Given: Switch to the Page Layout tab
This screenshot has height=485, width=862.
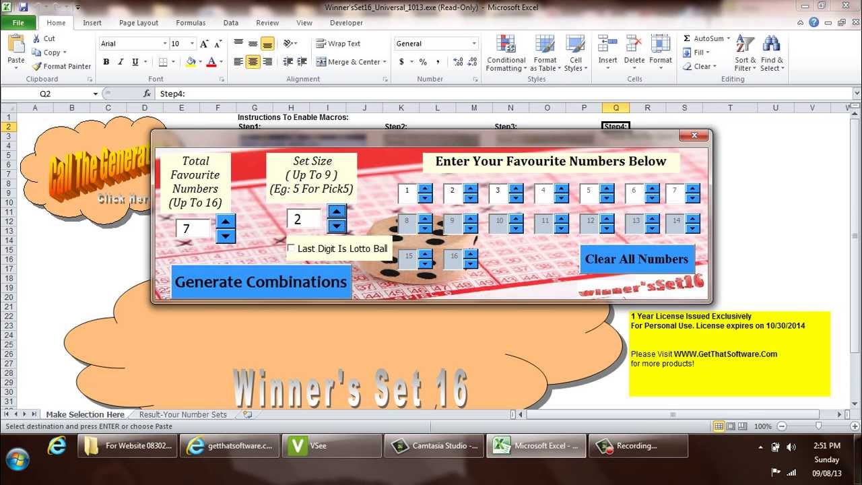Looking at the screenshot, I should 139,23.
